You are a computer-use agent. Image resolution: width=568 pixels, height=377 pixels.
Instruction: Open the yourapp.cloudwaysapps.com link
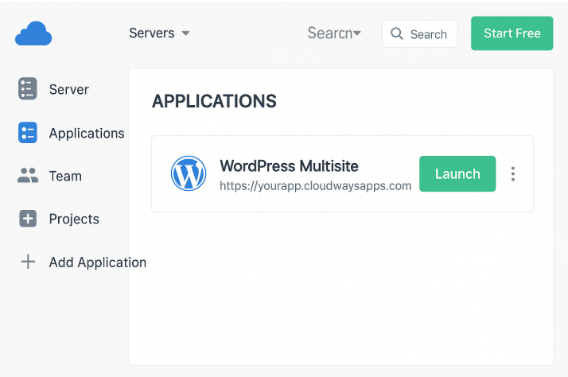(315, 186)
